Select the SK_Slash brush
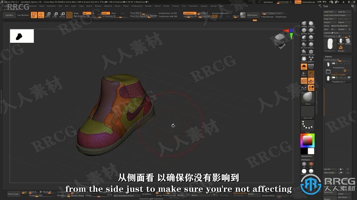The image size is (357, 200). (304, 31)
